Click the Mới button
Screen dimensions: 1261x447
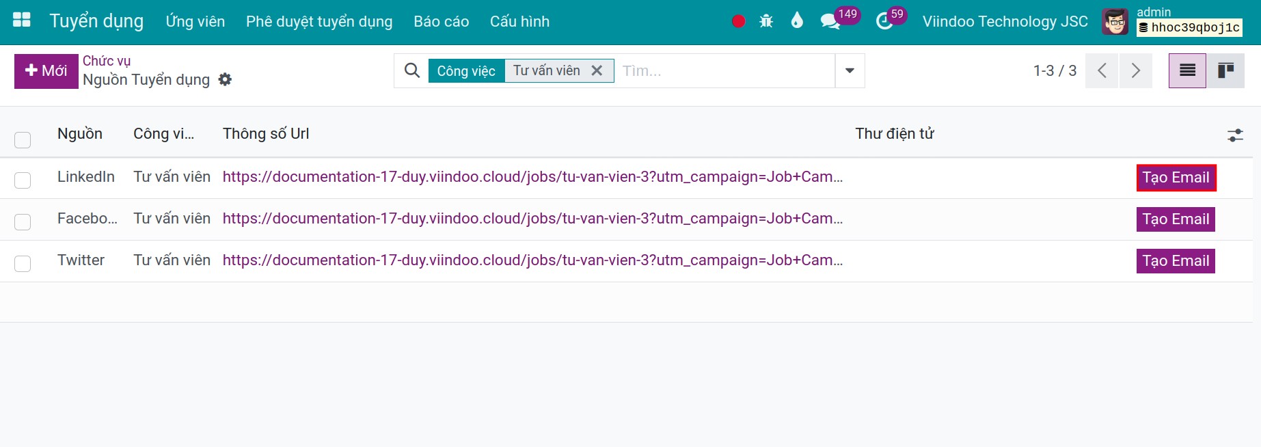46,71
